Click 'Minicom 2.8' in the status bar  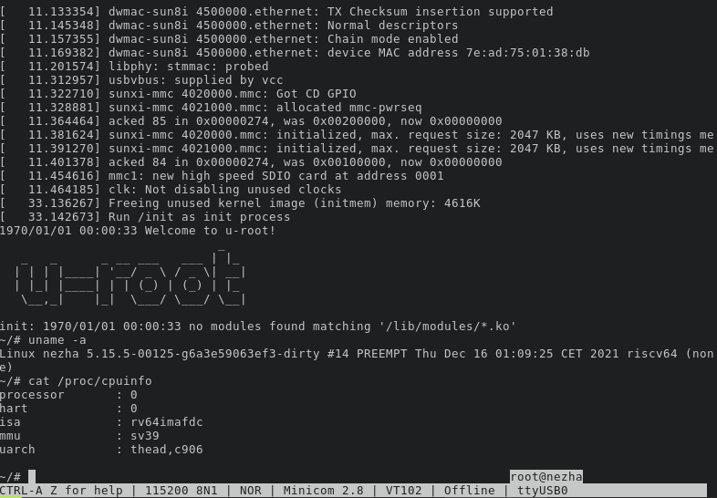(323, 491)
